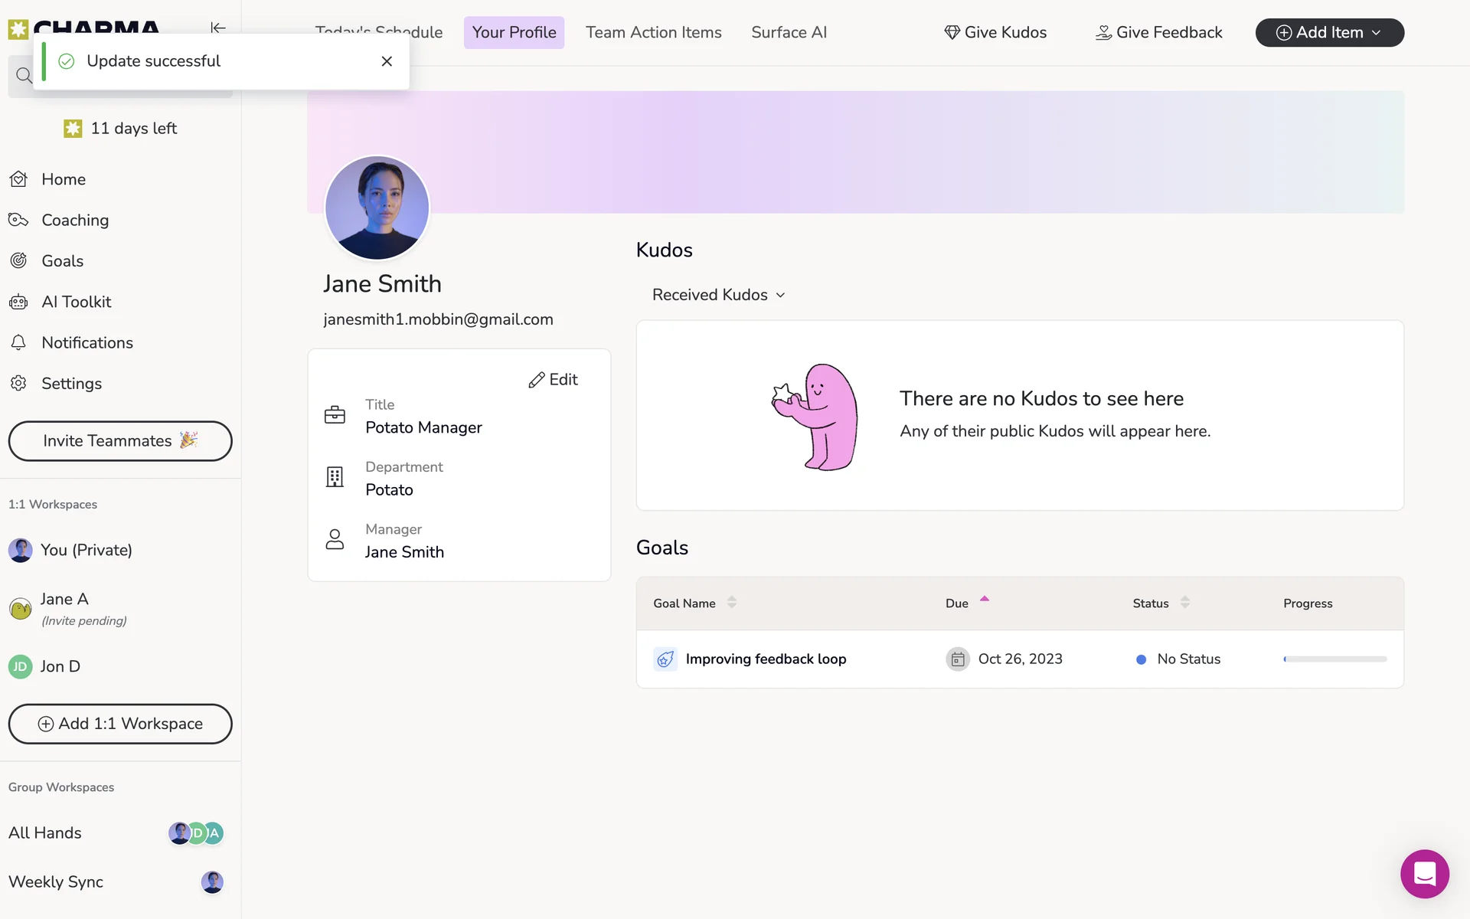Click the goal progress bar
The image size is (1470, 919).
click(1334, 659)
